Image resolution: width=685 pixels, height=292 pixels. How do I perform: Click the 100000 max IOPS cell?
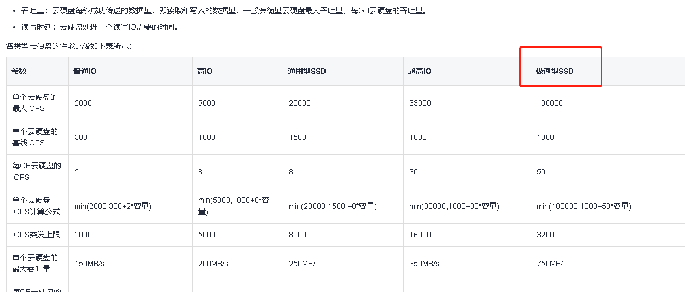tap(549, 103)
